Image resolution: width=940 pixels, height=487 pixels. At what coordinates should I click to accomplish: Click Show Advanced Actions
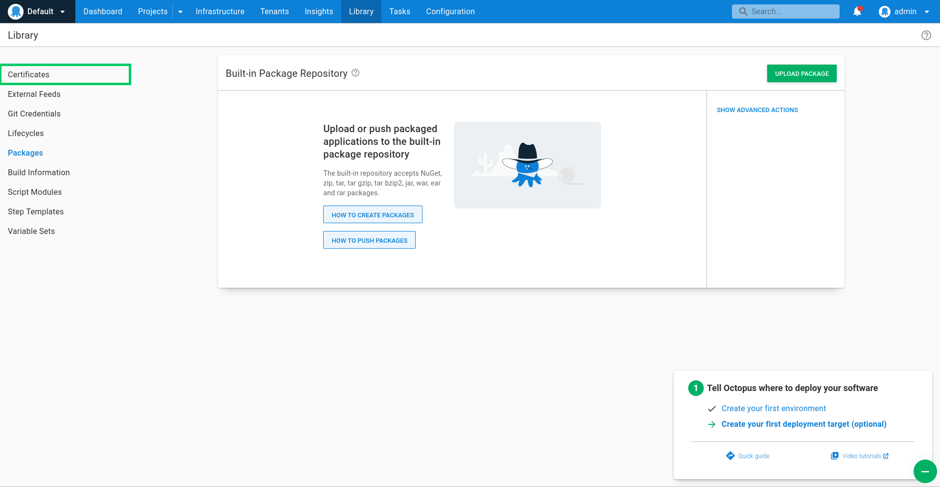757,110
